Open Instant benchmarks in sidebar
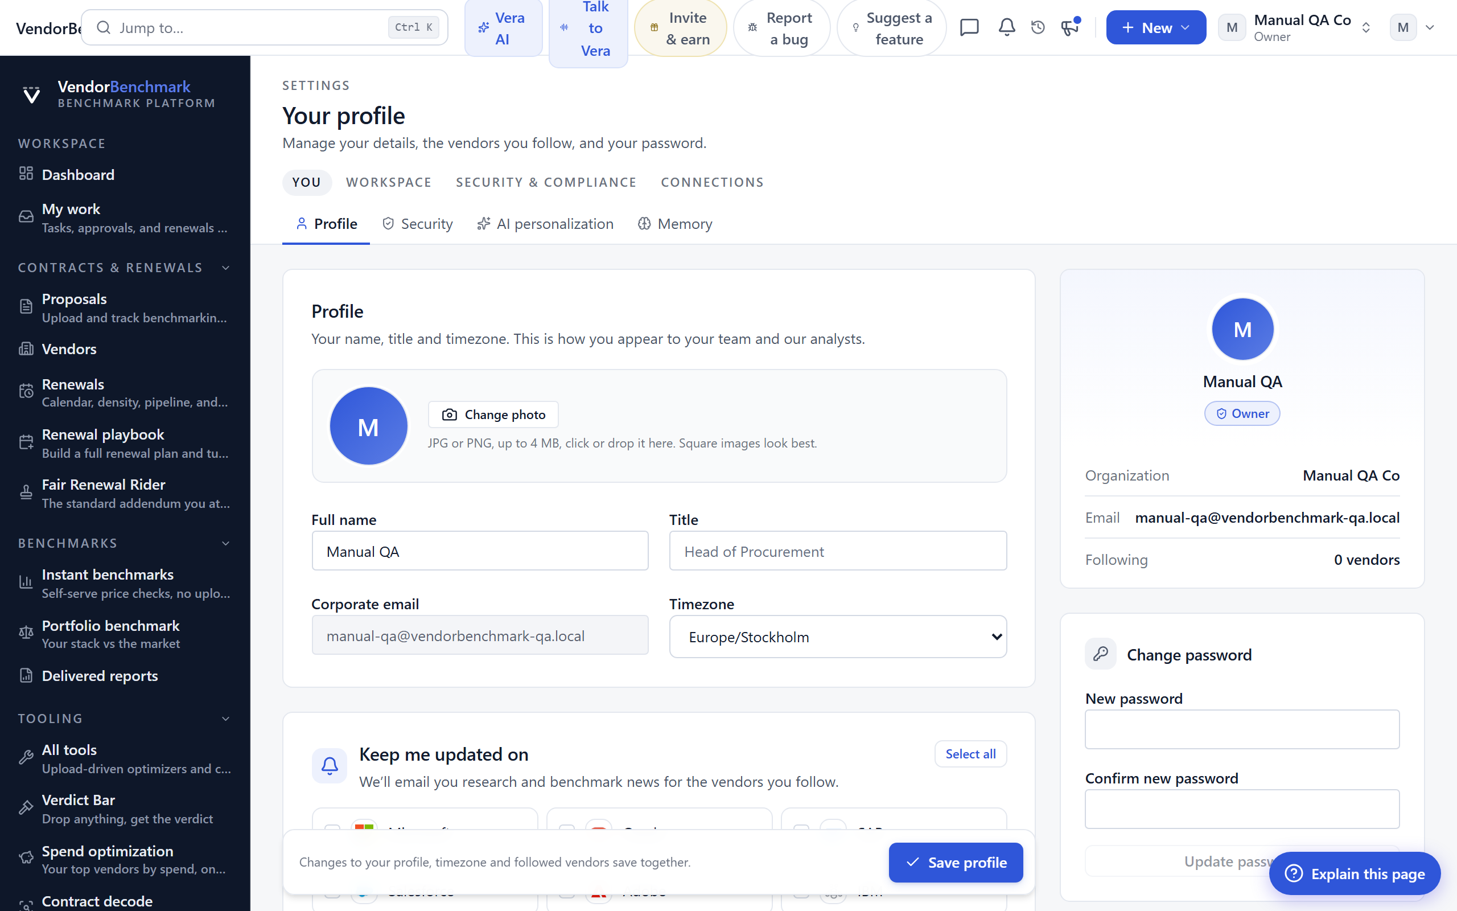This screenshot has height=911, width=1457. 125,583
